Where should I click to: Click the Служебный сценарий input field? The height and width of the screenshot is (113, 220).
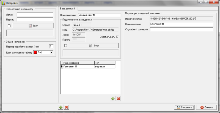point(181,29)
